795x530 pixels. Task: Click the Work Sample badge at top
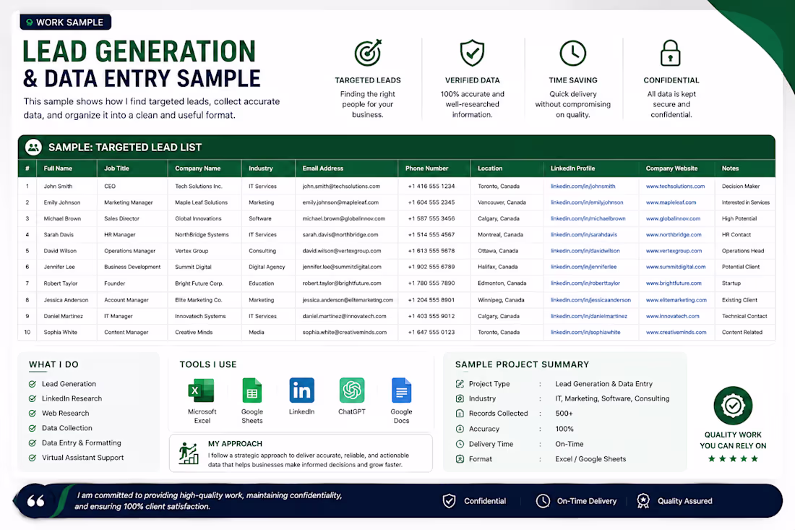(x=65, y=22)
